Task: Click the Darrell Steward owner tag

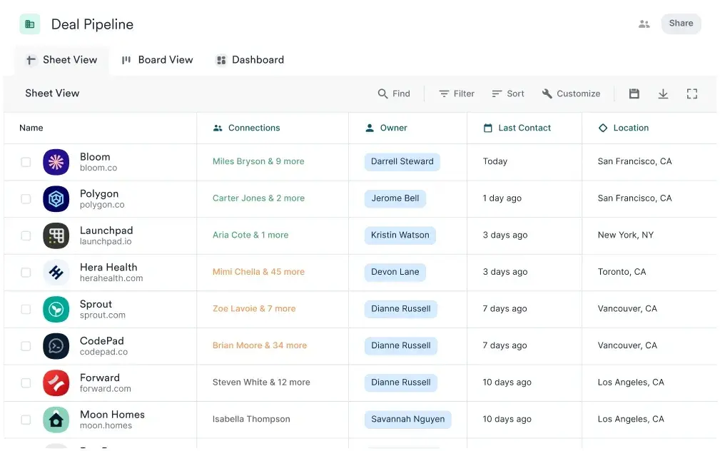Action: [x=402, y=162]
